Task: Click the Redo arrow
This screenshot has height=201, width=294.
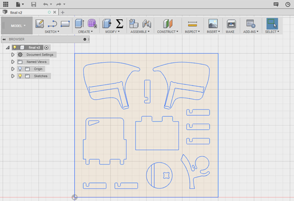Action: click(x=59, y=4)
